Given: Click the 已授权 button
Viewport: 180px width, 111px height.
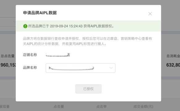Looking at the screenshot, I should 88,89.
